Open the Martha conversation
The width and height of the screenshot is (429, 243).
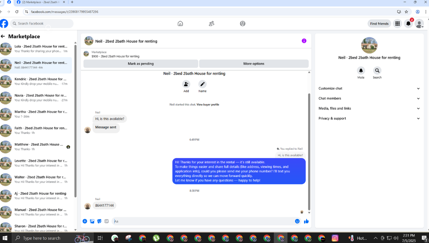[36, 114]
